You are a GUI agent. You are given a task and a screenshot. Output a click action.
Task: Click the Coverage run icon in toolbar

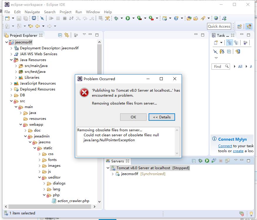click(139, 18)
